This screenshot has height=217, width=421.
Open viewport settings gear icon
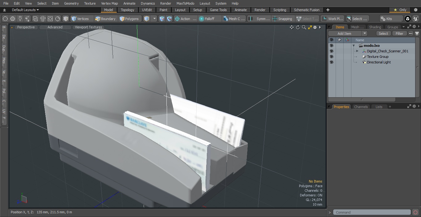pyautogui.click(x=315, y=27)
